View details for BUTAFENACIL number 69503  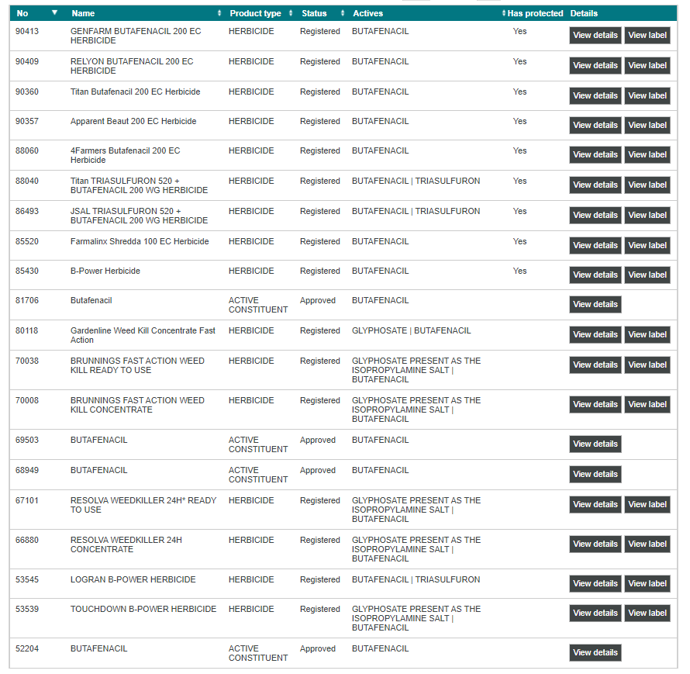tap(595, 444)
